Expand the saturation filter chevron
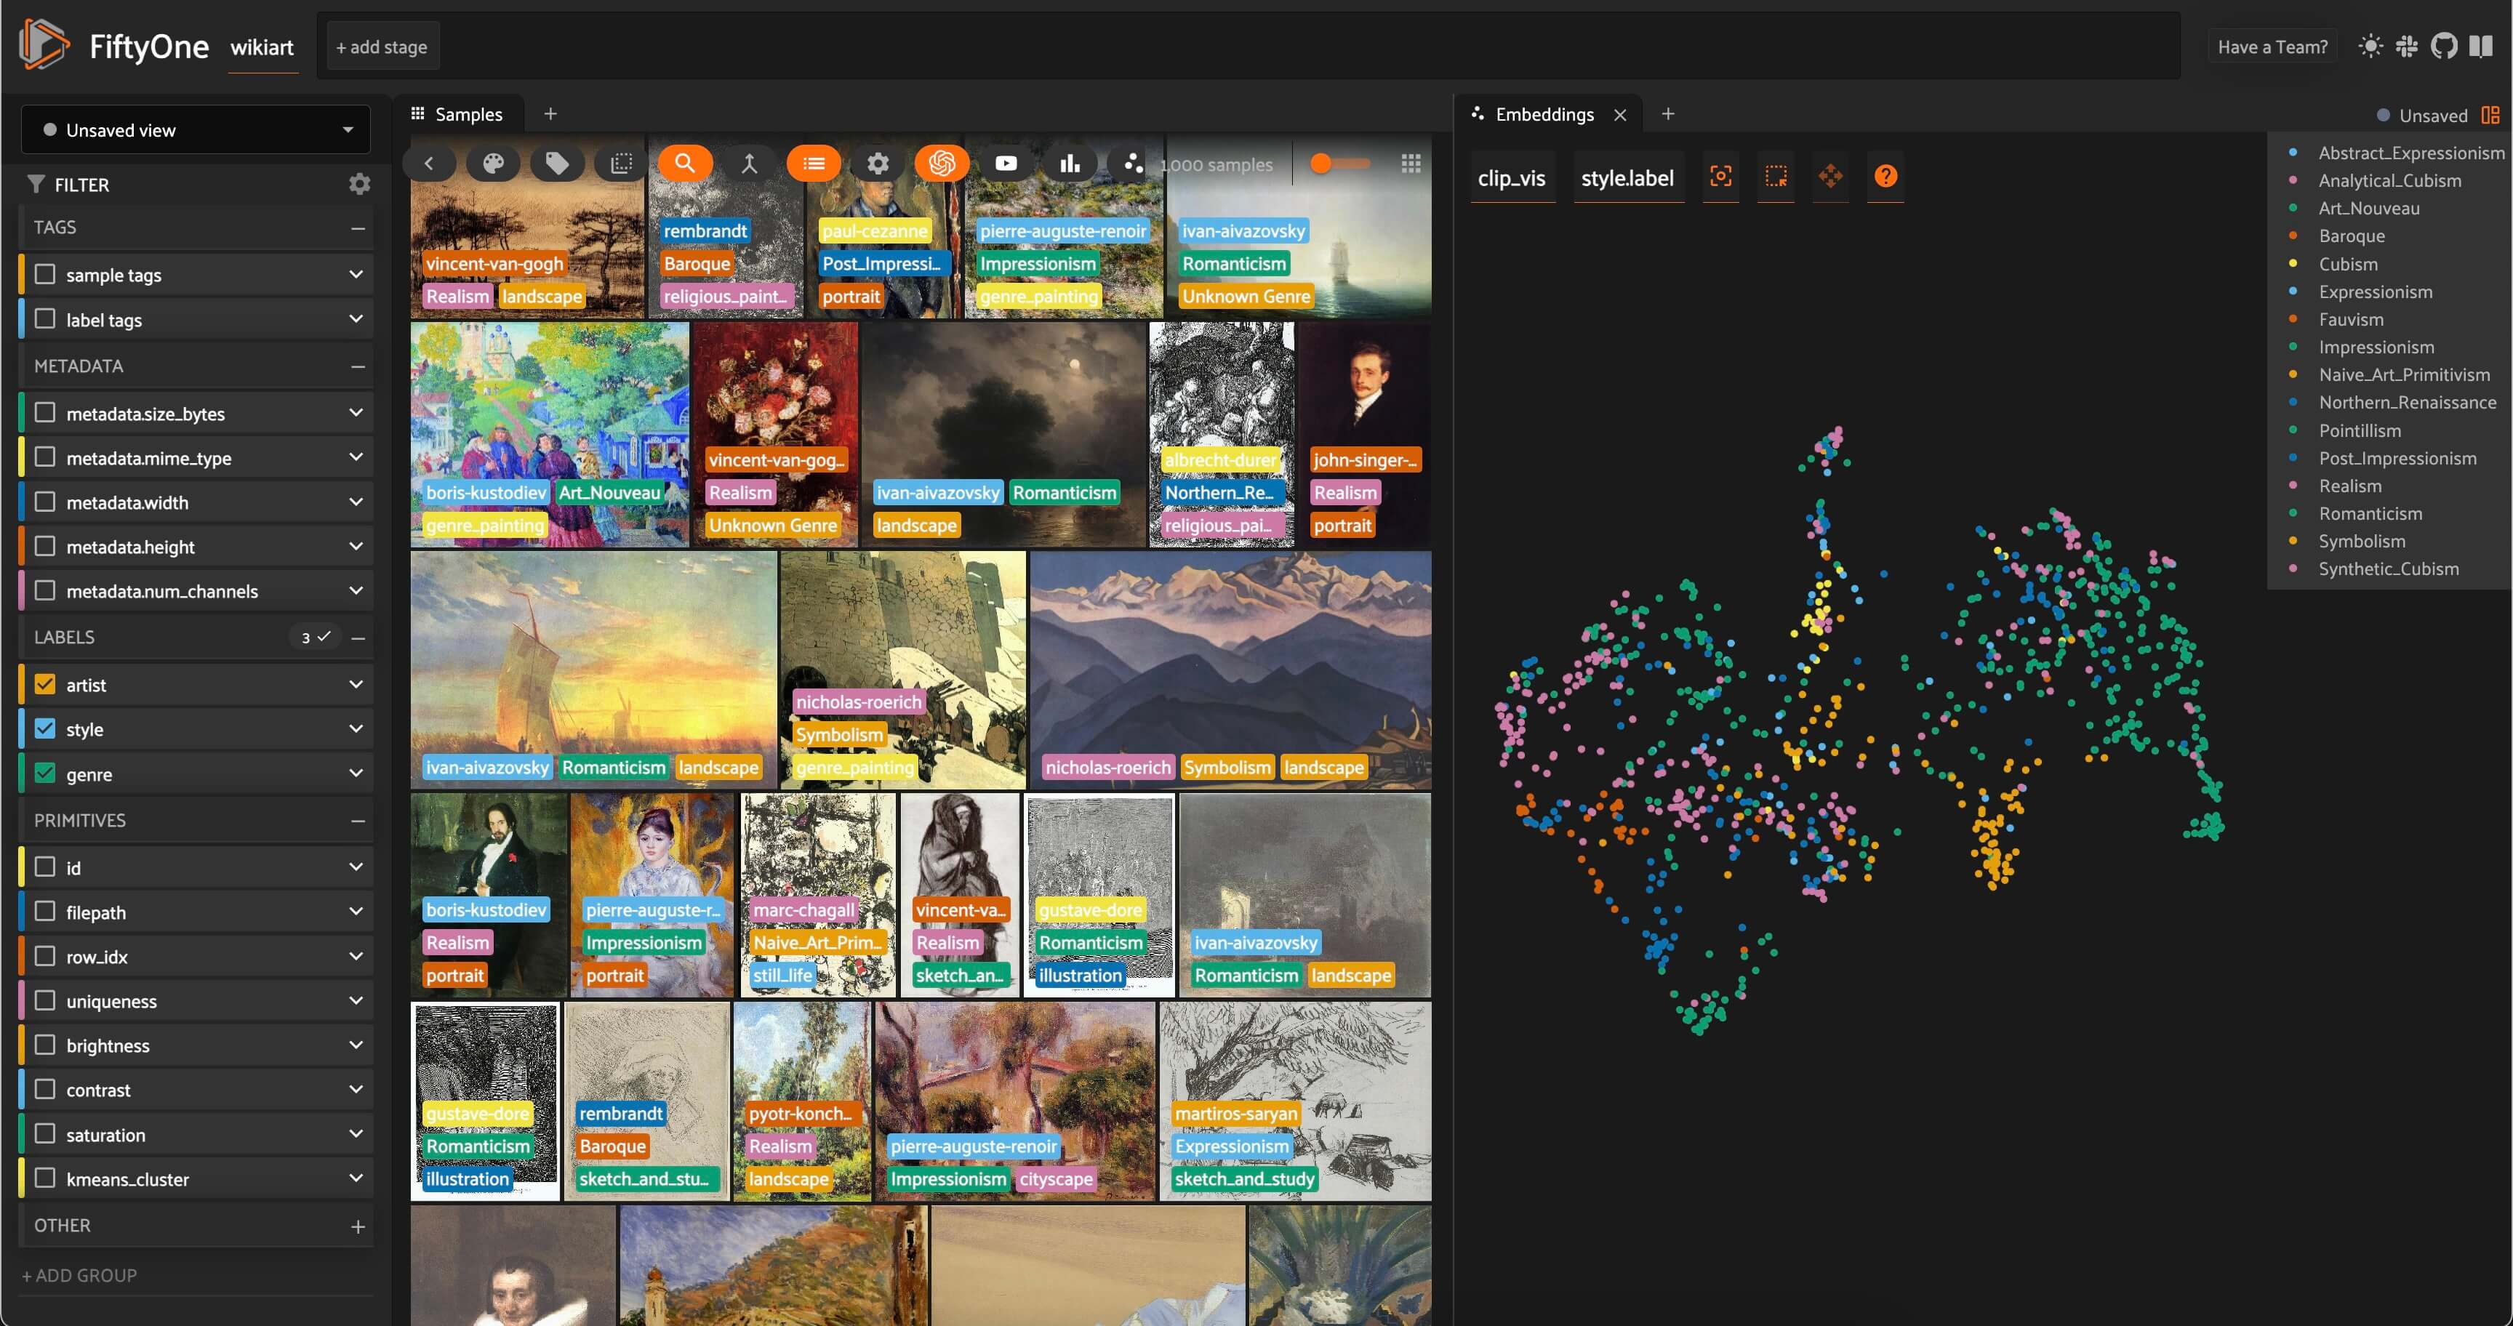The image size is (2513, 1326). coord(356,1134)
